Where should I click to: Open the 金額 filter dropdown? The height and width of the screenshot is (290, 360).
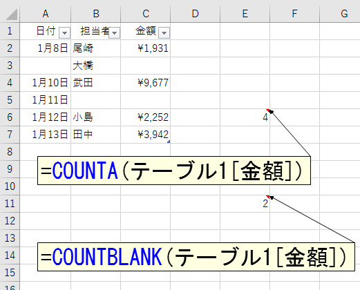(164, 32)
